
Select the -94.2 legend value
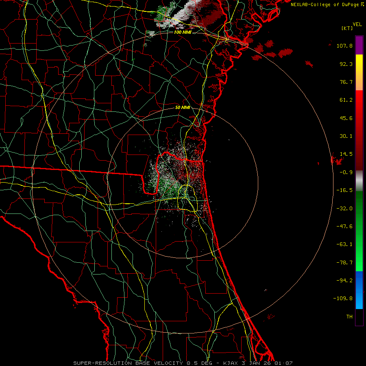[344, 281]
